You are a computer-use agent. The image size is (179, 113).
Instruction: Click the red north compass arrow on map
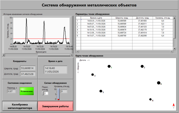point(174,105)
